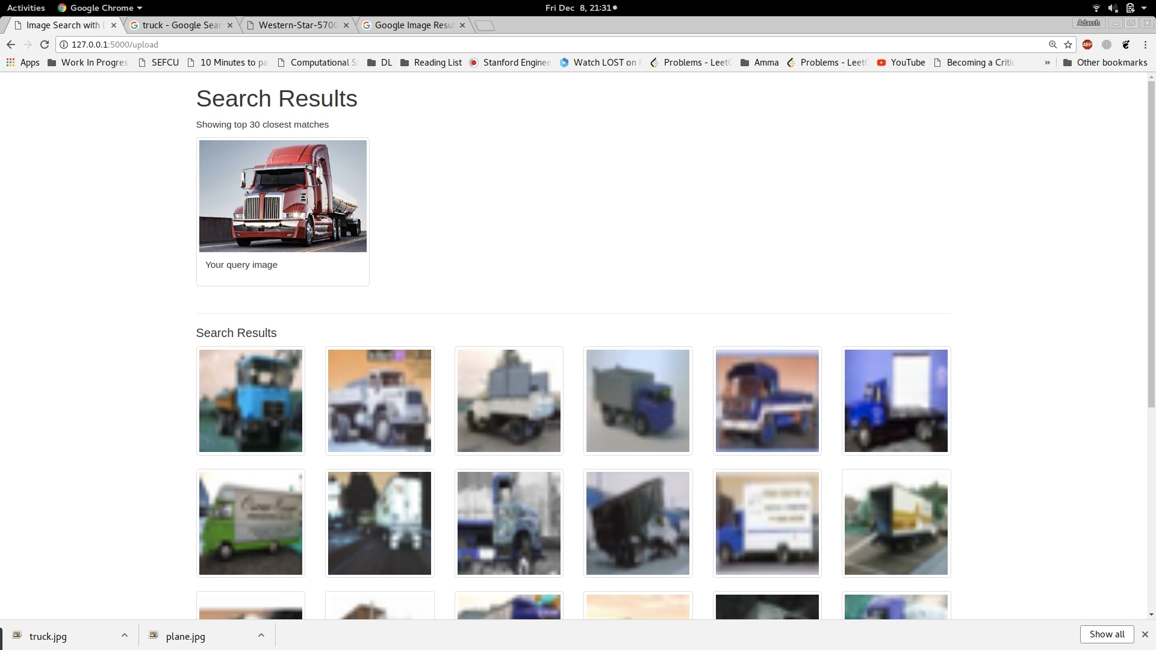Open the AdBlock Plus extension icon
The width and height of the screenshot is (1156, 650).
tap(1087, 45)
